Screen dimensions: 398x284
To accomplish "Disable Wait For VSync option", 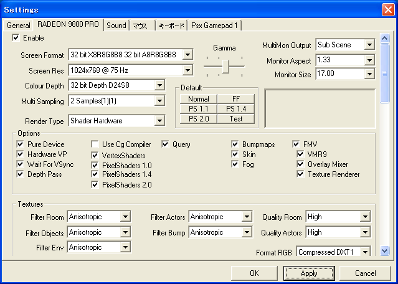I will pos(21,164).
